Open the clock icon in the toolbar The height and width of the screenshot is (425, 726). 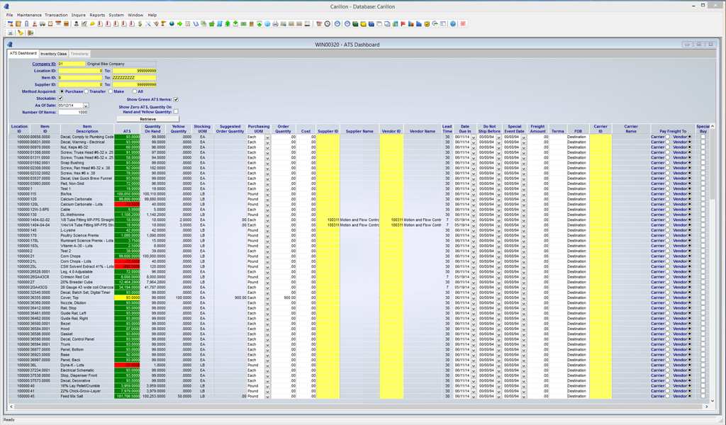(x=327, y=24)
